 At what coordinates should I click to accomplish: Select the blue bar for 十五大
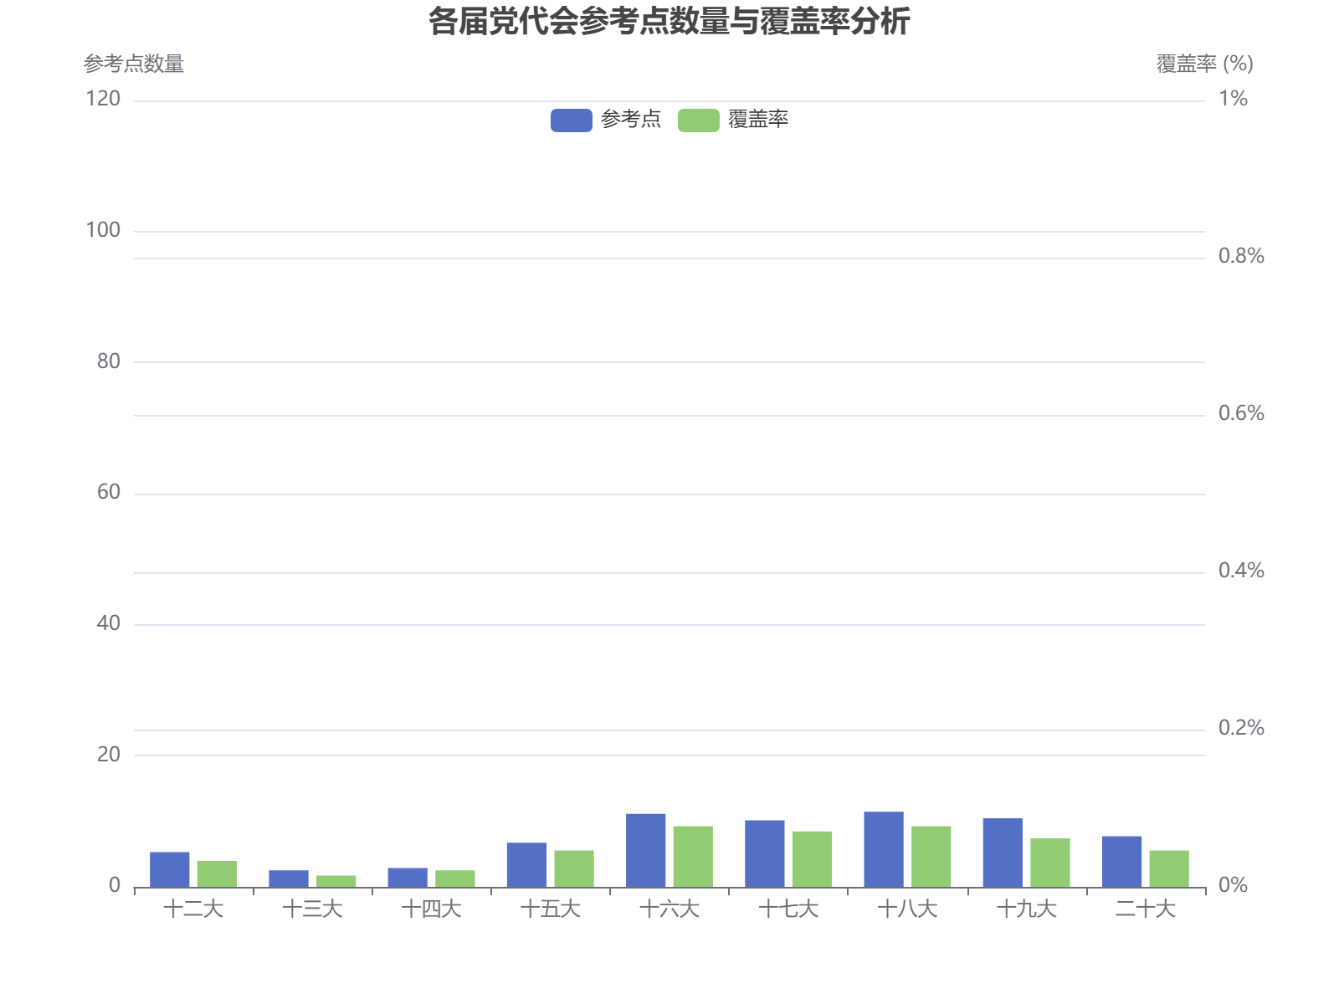point(527,866)
